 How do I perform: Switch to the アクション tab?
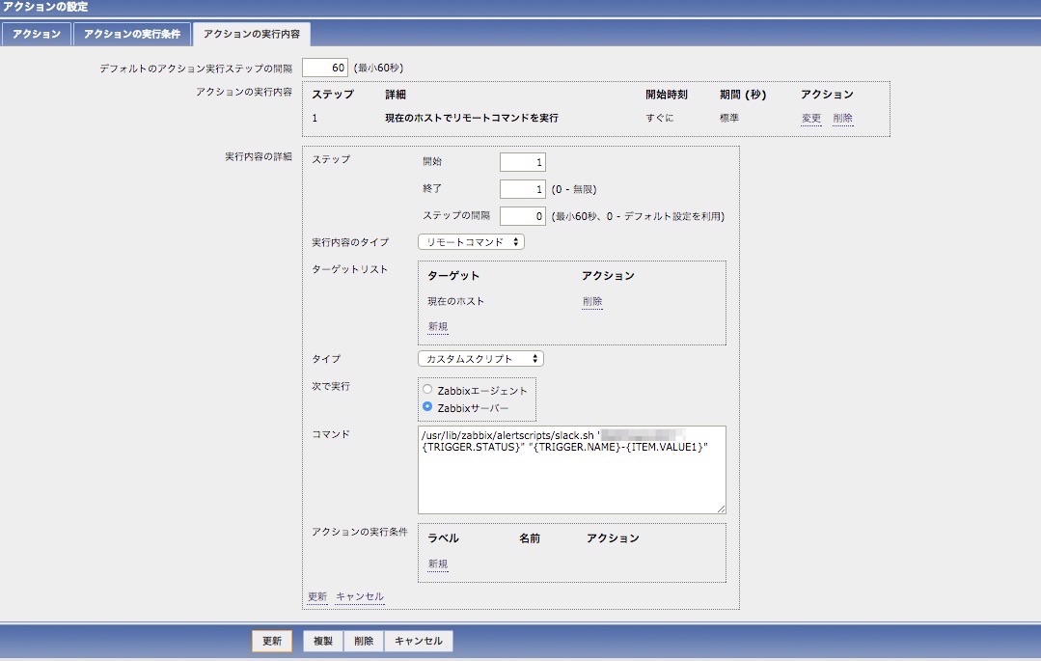click(36, 34)
